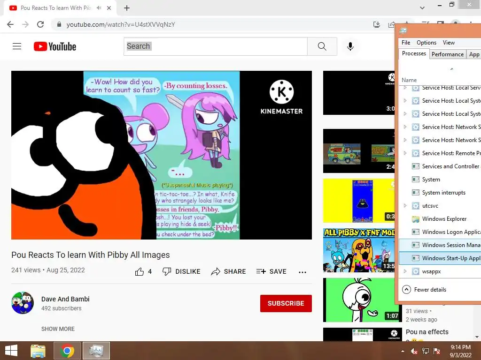This screenshot has width=481, height=360.
Task: Start voice search with microphone icon
Action: tap(350, 46)
